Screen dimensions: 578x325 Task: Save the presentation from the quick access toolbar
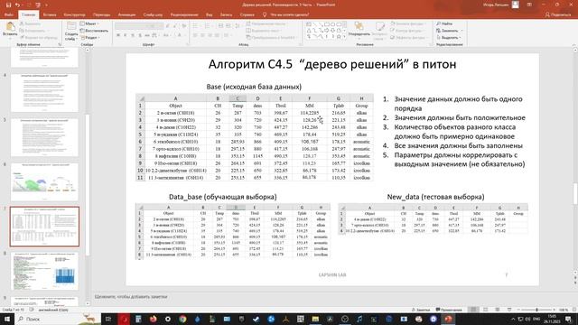pos(8,5)
